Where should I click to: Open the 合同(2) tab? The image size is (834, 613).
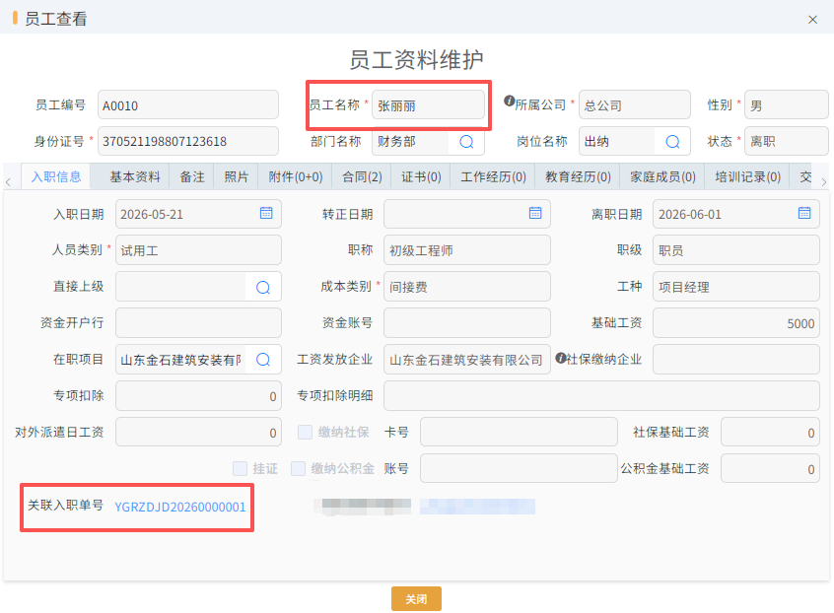[x=362, y=176]
